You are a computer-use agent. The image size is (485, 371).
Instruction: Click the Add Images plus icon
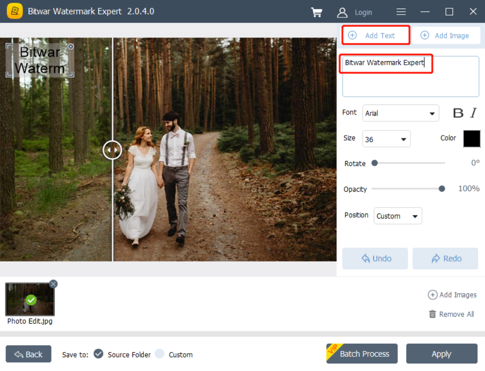coord(433,295)
